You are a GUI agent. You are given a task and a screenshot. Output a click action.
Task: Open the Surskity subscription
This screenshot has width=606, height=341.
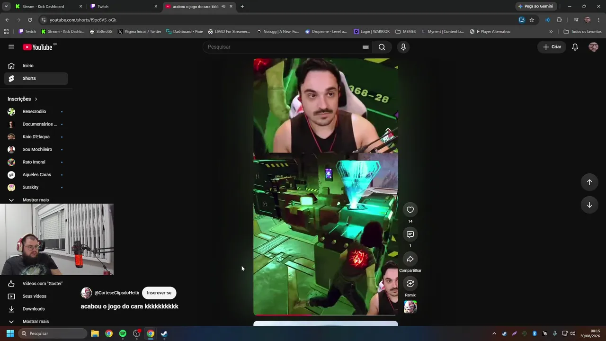(x=36, y=188)
